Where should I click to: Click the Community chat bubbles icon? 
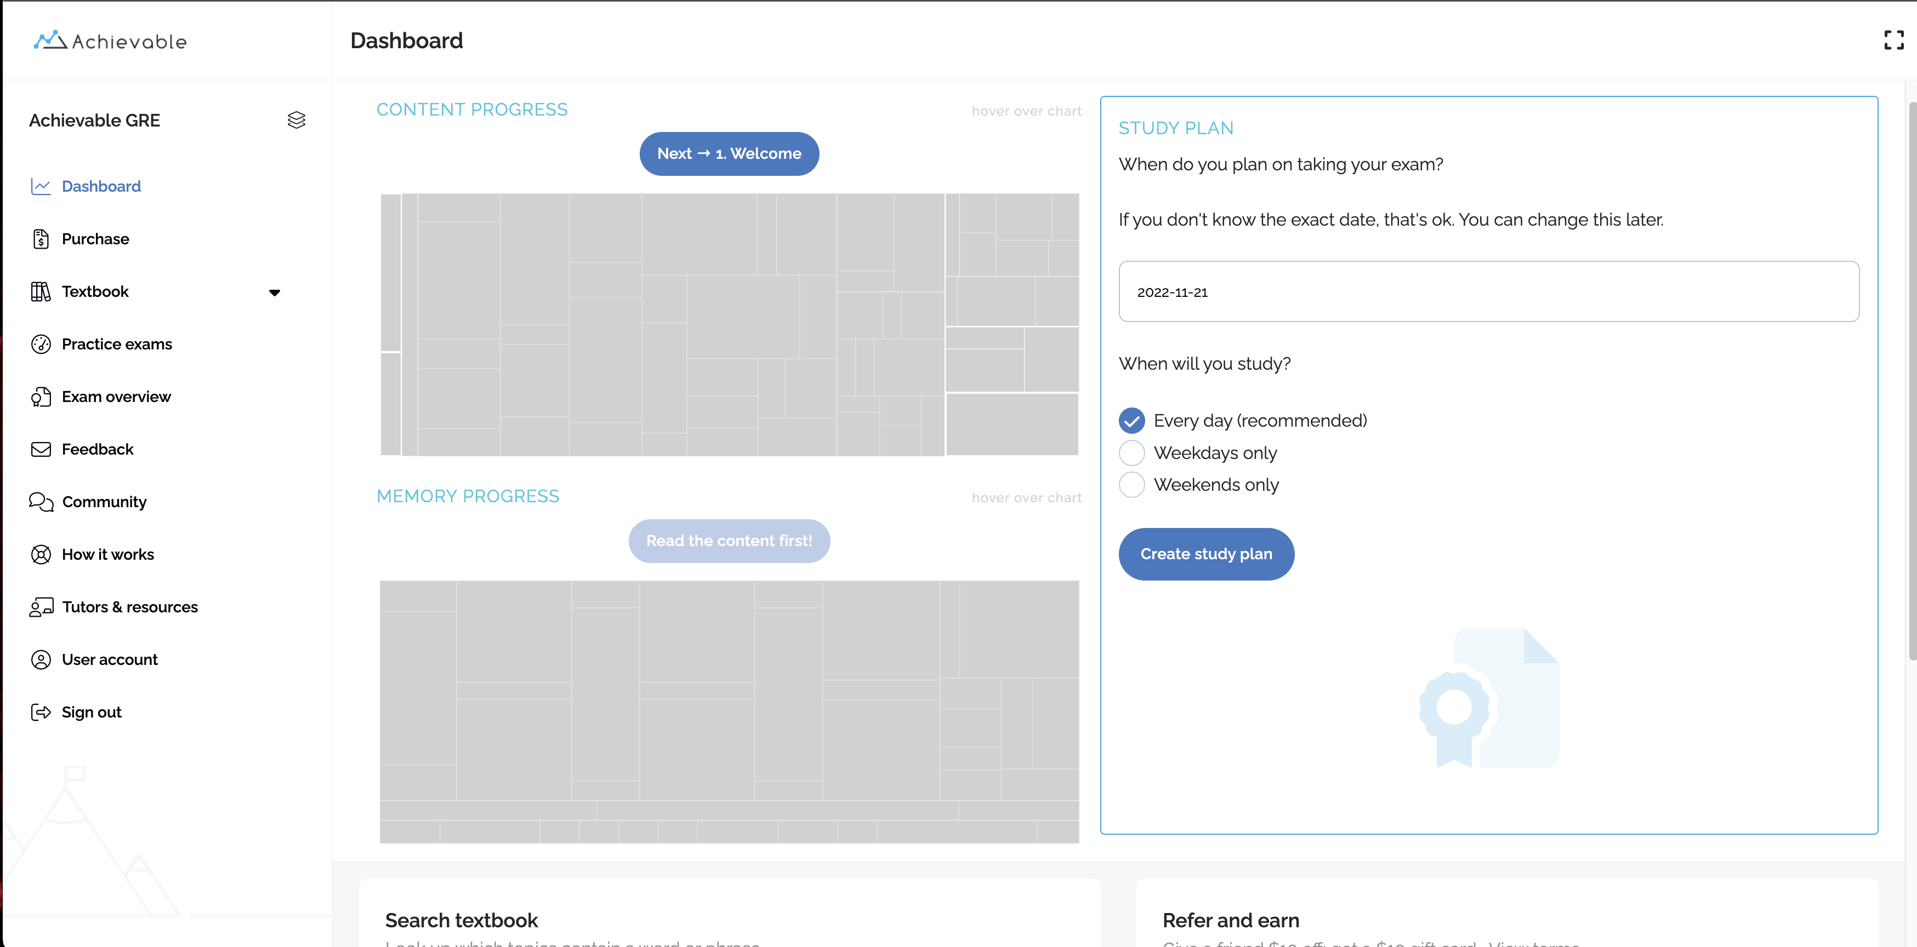pyautogui.click(x=41, y=502)
